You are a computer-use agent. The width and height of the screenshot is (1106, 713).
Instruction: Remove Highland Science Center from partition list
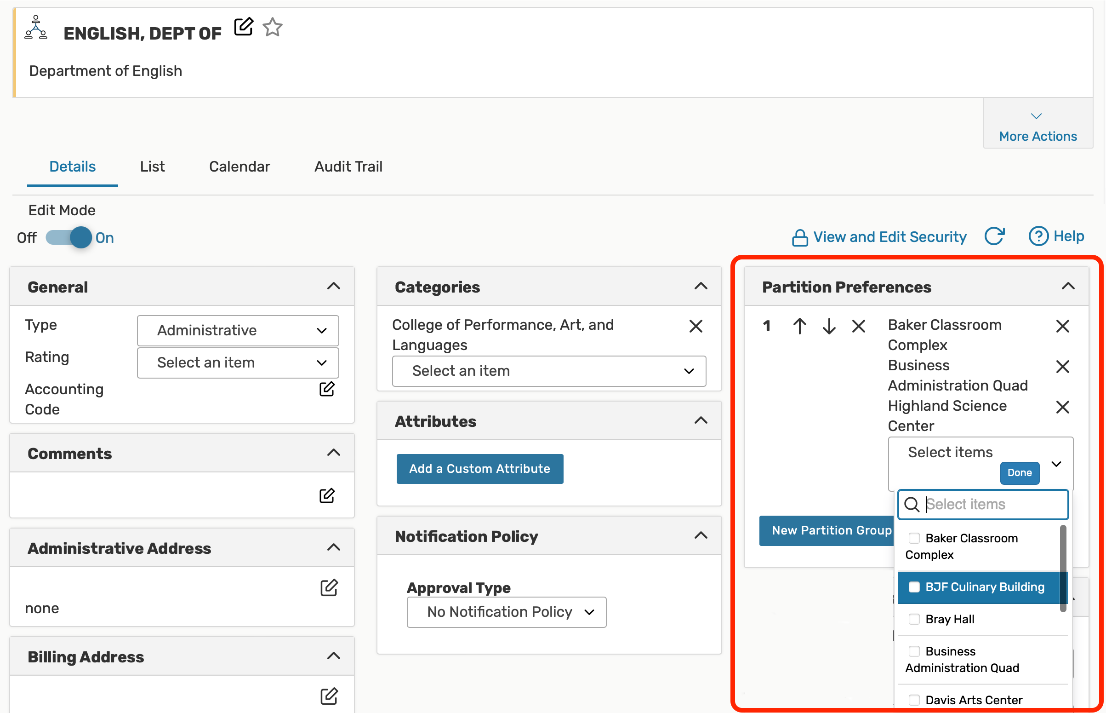(1062, 408)
